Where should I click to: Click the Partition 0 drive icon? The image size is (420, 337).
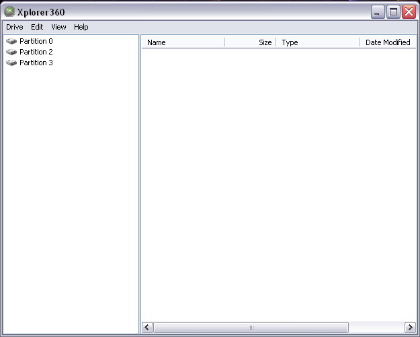coord(11,41)
